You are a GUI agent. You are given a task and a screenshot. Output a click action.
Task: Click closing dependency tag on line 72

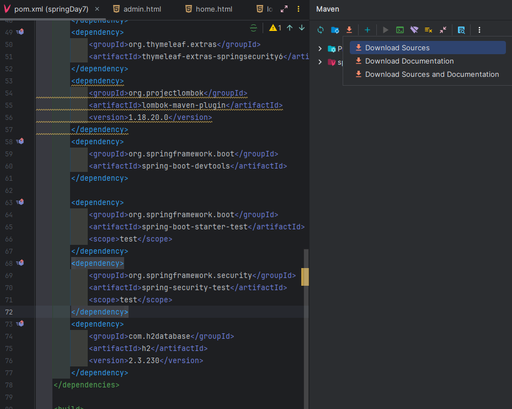(100, 312)
